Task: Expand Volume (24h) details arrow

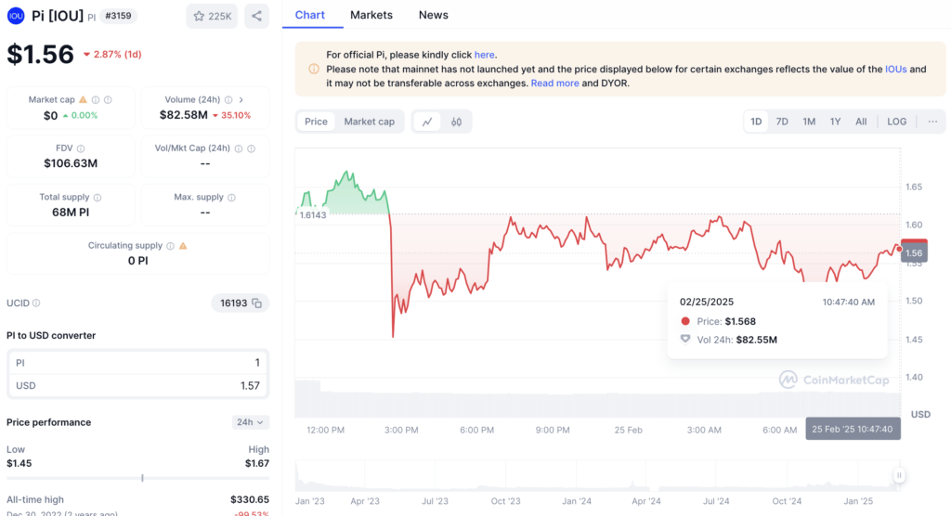Action: click(241, 99)
